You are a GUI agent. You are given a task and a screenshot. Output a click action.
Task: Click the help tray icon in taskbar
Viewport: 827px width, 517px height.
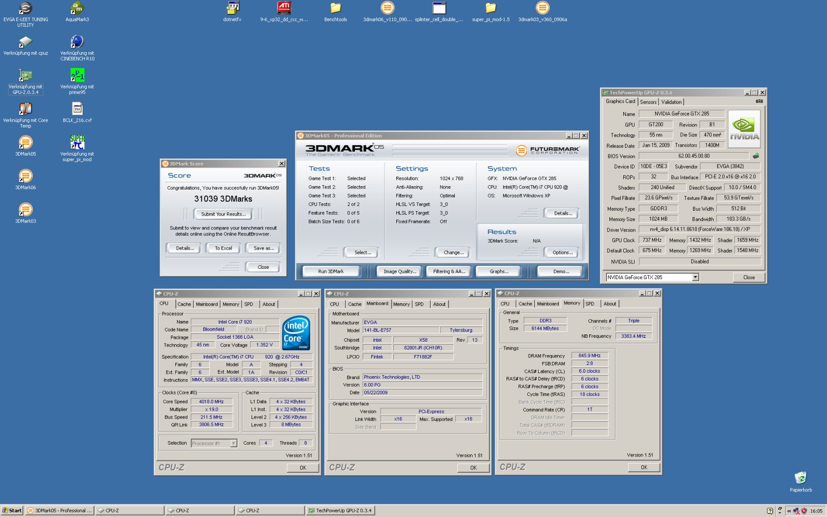point(770,511)
